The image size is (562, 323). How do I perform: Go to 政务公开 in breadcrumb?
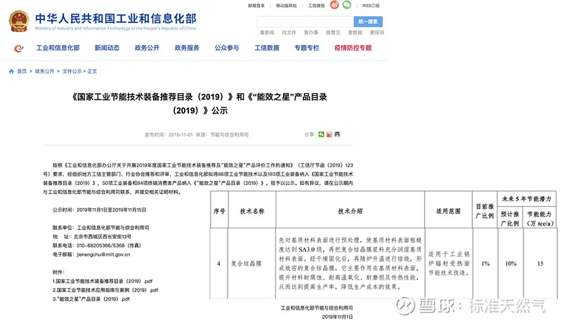44,71
